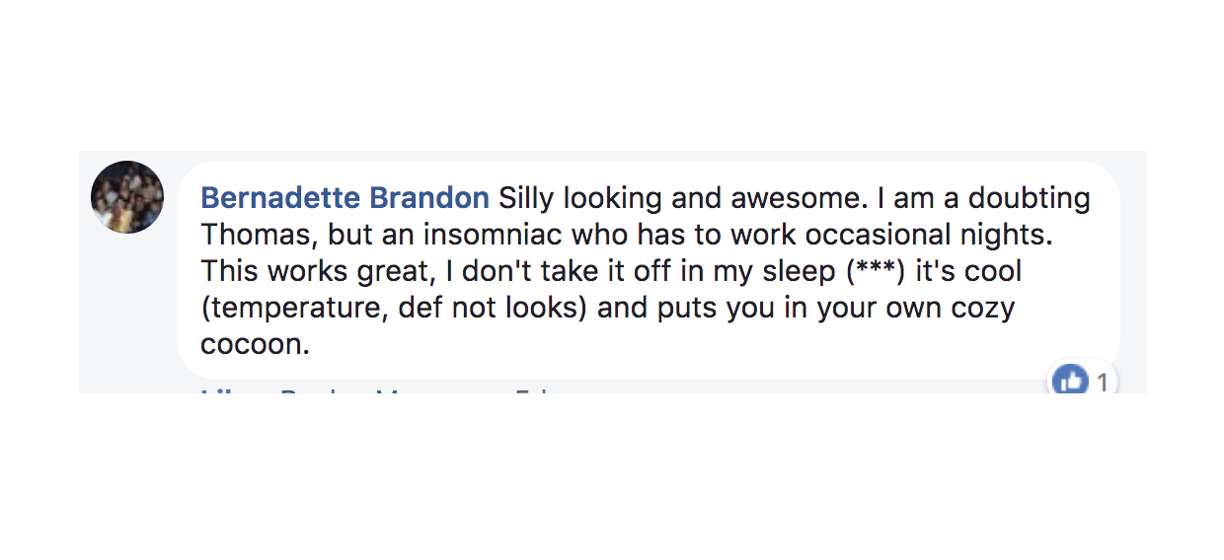Click the reaction count number 1

tap(1103, 383)
